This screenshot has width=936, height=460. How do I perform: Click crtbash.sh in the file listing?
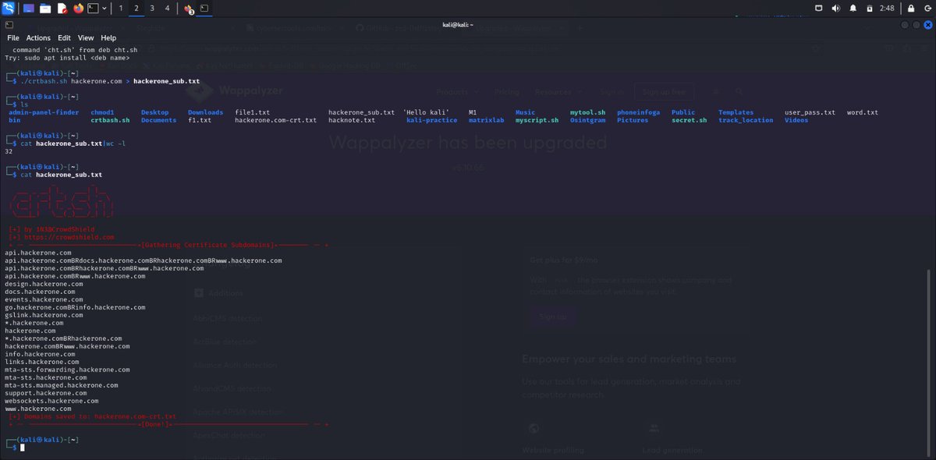tap(110, 120)
